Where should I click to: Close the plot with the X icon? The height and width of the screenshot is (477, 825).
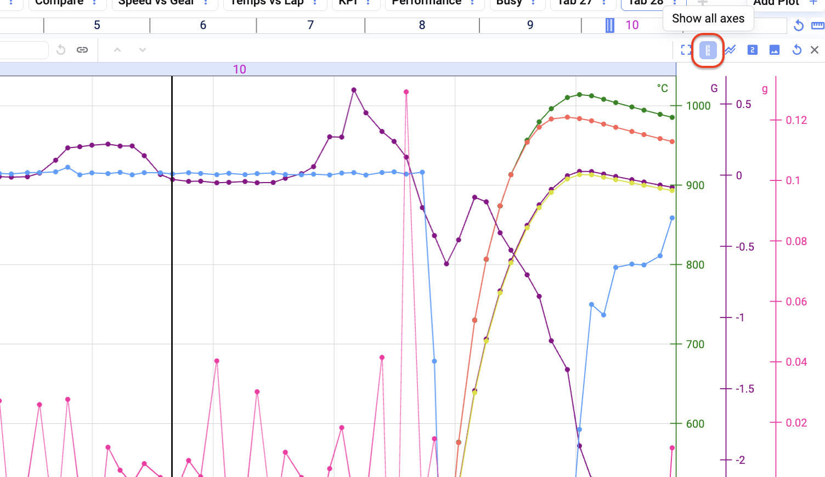click(815, 50)
